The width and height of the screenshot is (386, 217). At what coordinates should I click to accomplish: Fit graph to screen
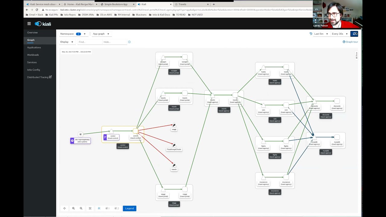tap(90, 208)
